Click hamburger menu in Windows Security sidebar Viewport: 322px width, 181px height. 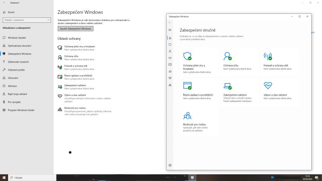coord(170,30)
